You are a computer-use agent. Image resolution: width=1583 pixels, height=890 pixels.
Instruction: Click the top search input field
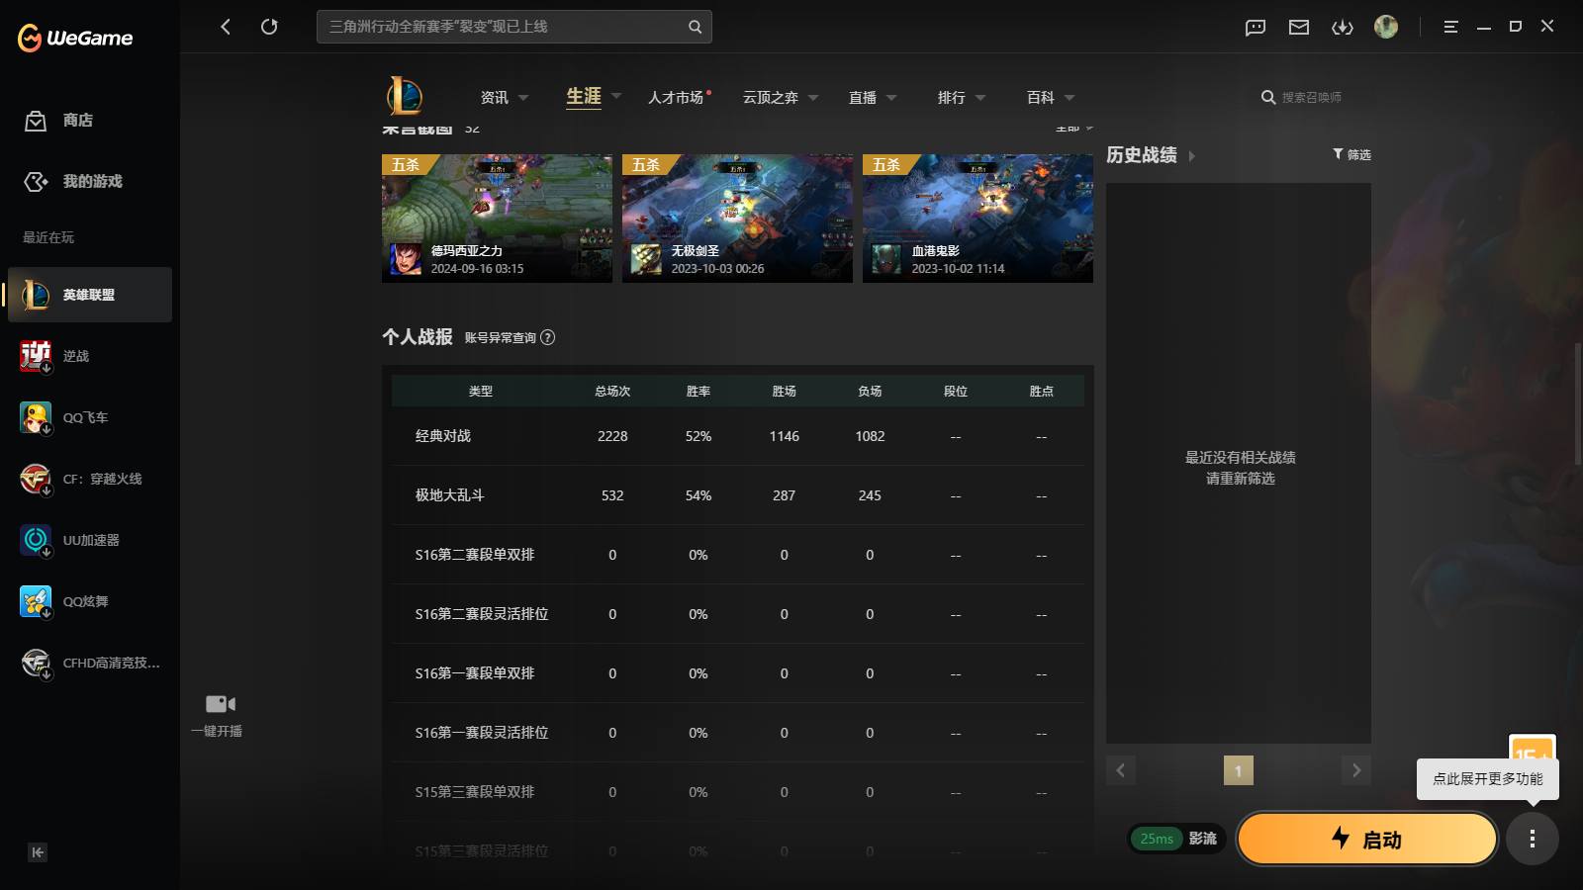514,27
